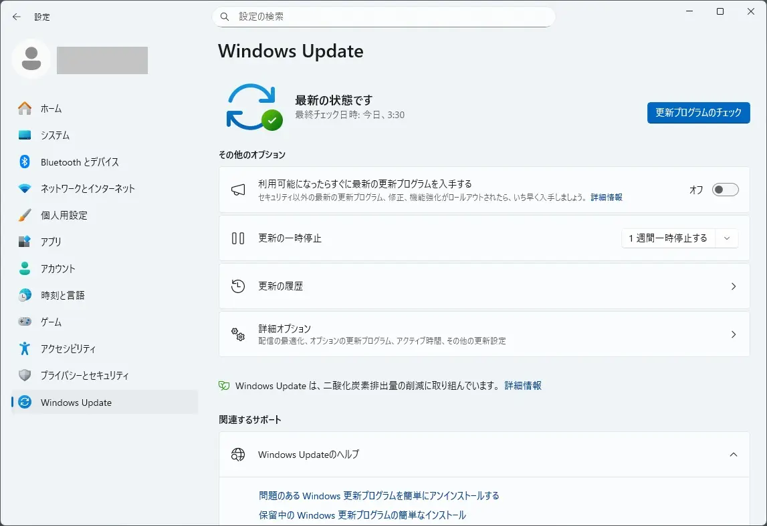Screen dimensions: 767x526
Task: Open the pause updates duration dropdown arrow
Action: [727, 238]
